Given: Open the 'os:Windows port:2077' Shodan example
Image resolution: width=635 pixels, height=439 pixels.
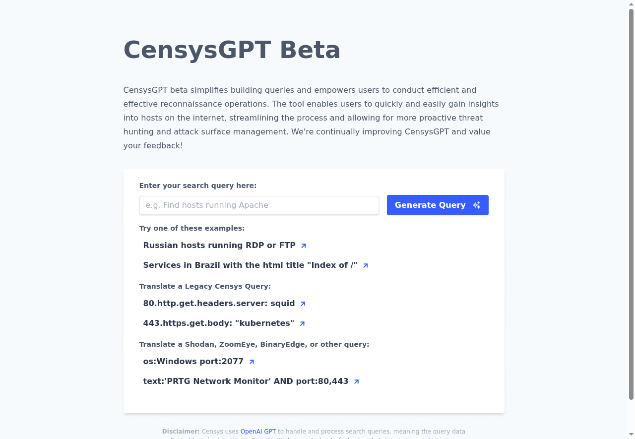Looking at the screenshot, I should coord(193,361).
